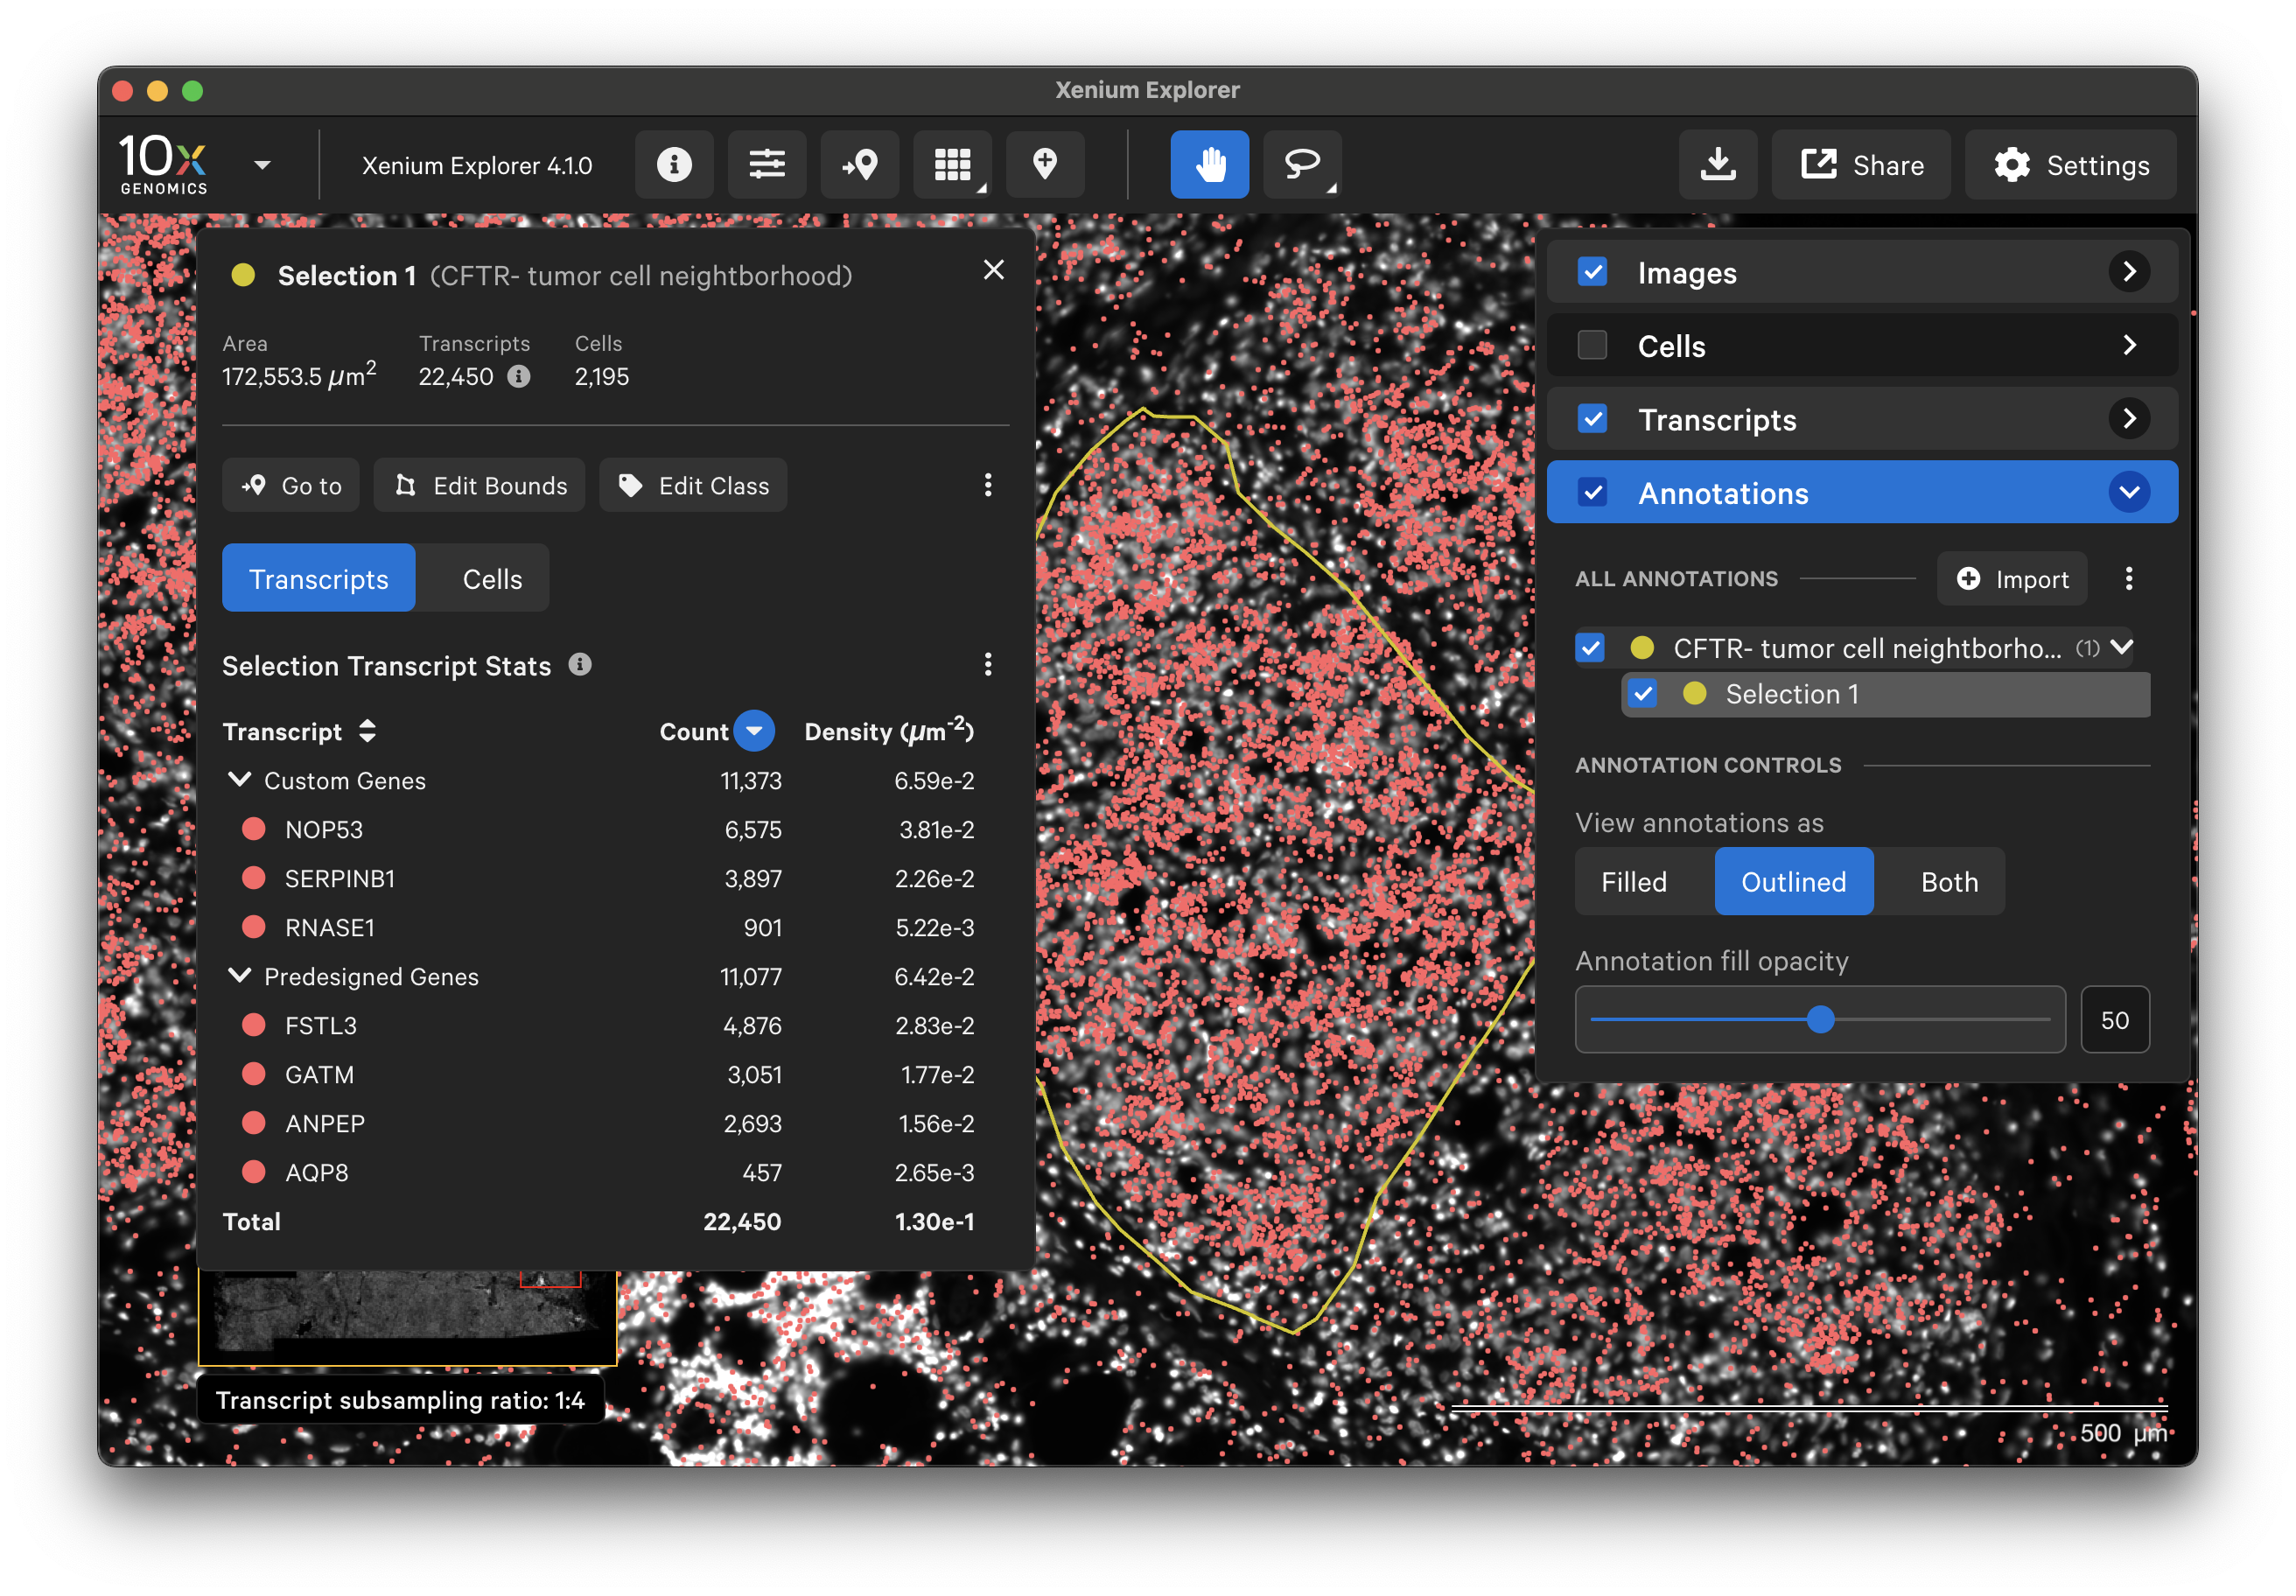
Task: Click the minimap overview thumbnail
Action: coord(407,1316)
